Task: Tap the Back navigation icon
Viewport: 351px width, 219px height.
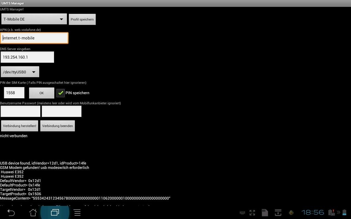Action: coord(11,212)
